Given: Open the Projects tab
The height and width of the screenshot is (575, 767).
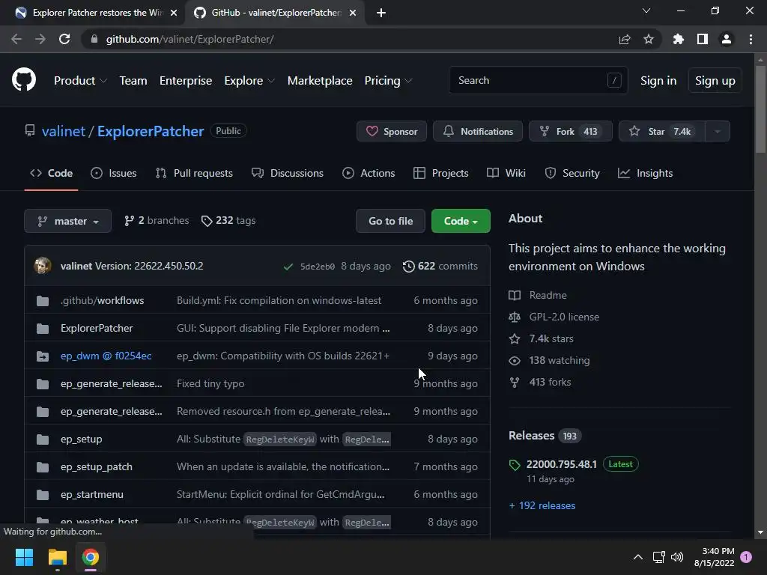Looking at the screenshot, I should click(440, 173).
